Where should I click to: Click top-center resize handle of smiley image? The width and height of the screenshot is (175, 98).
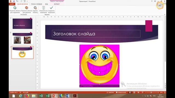100,45
